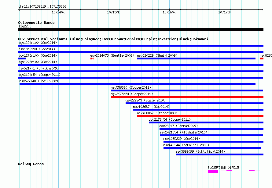Screen dimensions: 272x188
Task: Open esv2421534 (Altshuler2010) label
Action: coord(184,132)
